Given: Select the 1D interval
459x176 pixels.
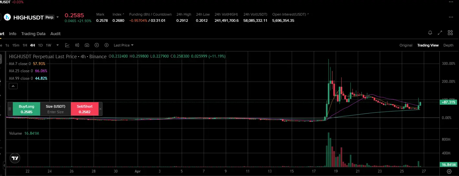Looking at the screenshot, I should 40,45.
